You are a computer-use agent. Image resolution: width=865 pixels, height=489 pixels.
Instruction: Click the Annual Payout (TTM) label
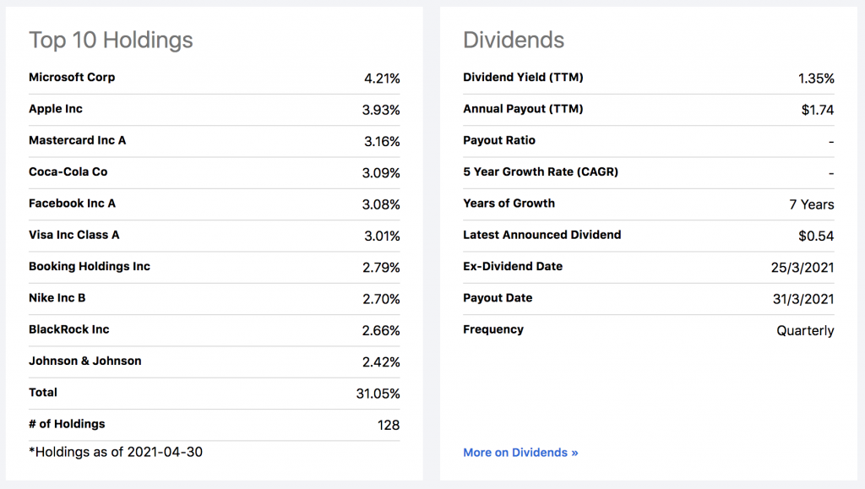523,109
